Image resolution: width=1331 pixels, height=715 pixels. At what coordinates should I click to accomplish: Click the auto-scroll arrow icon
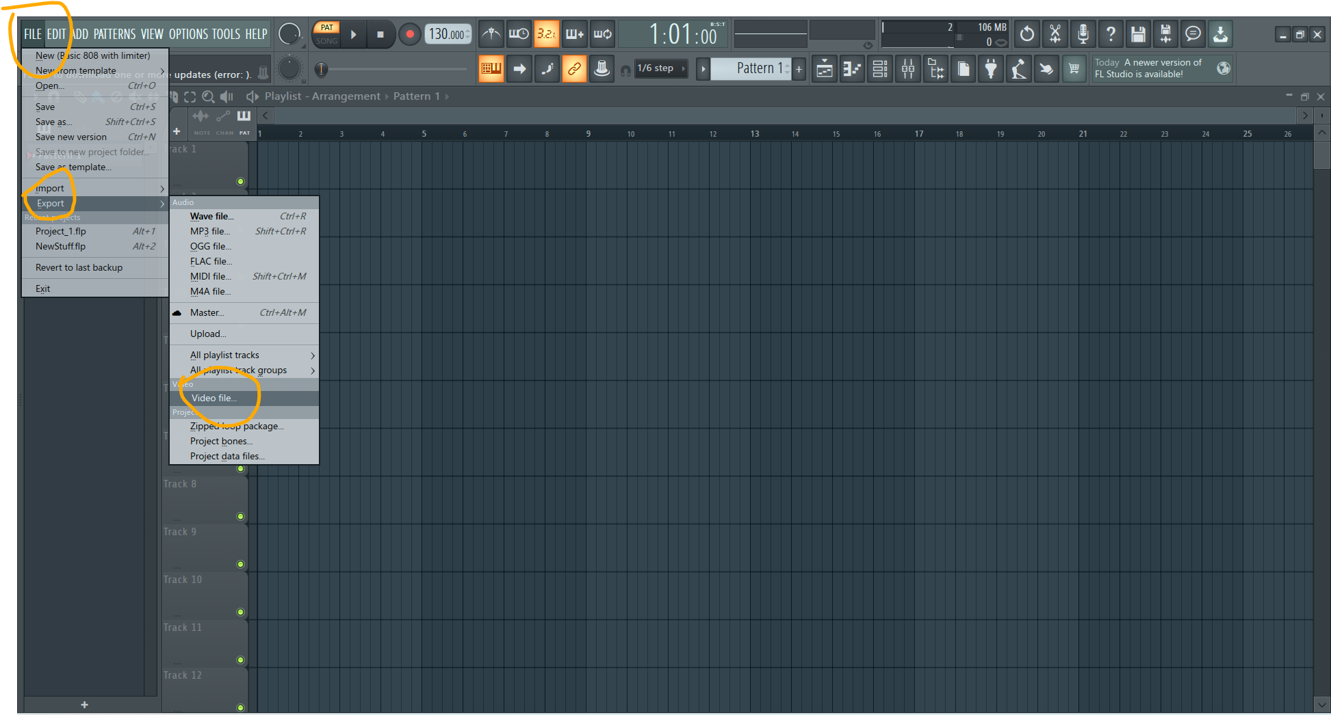[x=519, y=68]
